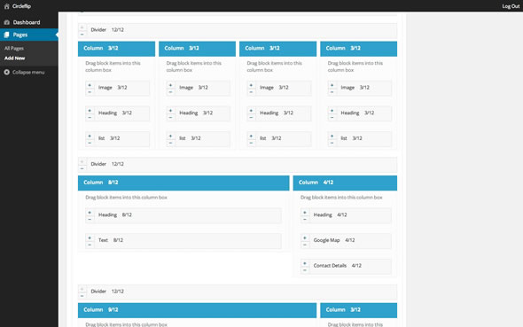Select rightmost Column 3/12 header in top row

click(358, 49)
